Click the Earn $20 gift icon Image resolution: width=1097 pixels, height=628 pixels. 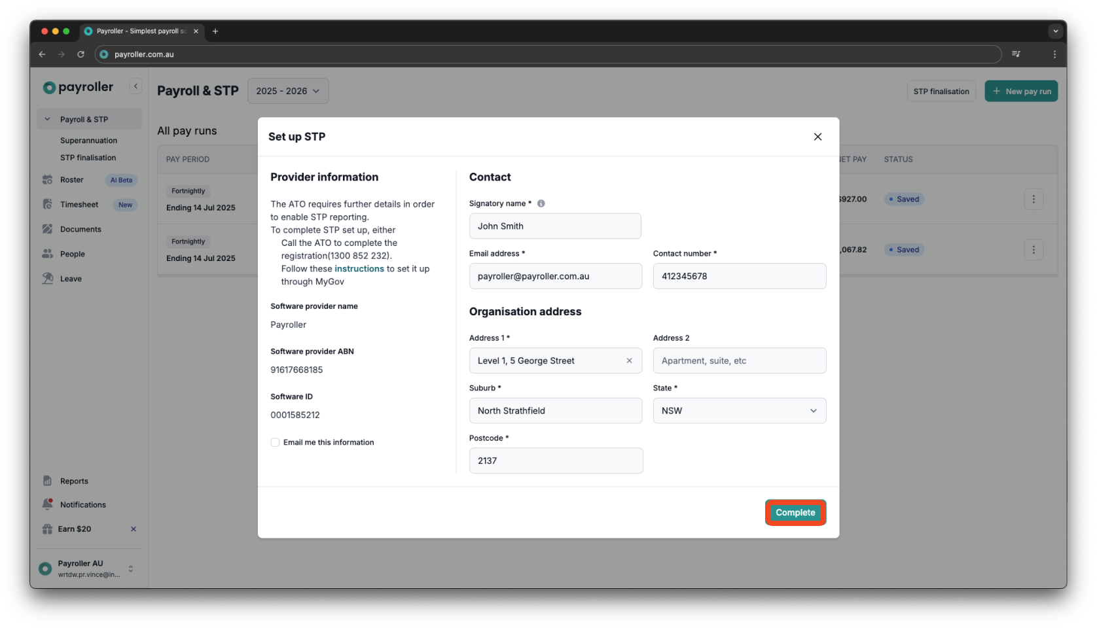pos(47,529)
